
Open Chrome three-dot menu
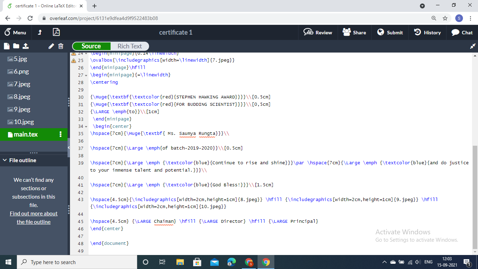(x=471, y=18)
